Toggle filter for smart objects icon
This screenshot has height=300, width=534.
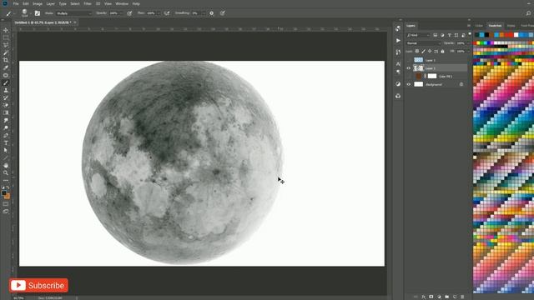pos(464,35)
